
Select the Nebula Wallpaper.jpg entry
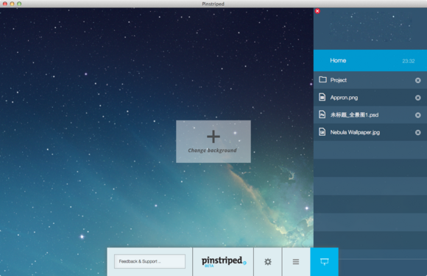[370, 132]
